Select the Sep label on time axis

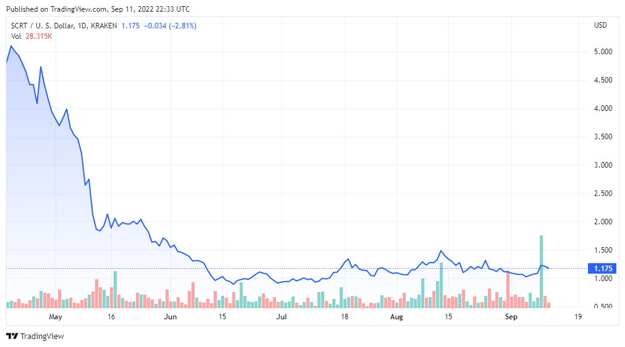511,317
